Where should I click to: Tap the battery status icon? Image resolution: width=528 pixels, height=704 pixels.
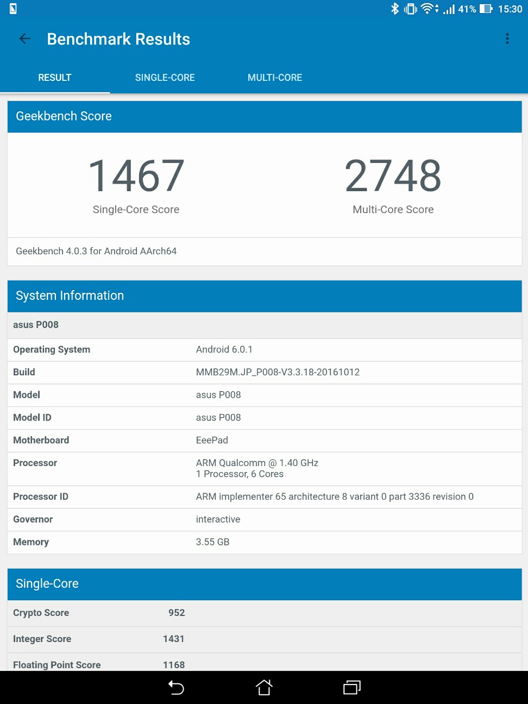pyautogui.click(x=486, y=9)
